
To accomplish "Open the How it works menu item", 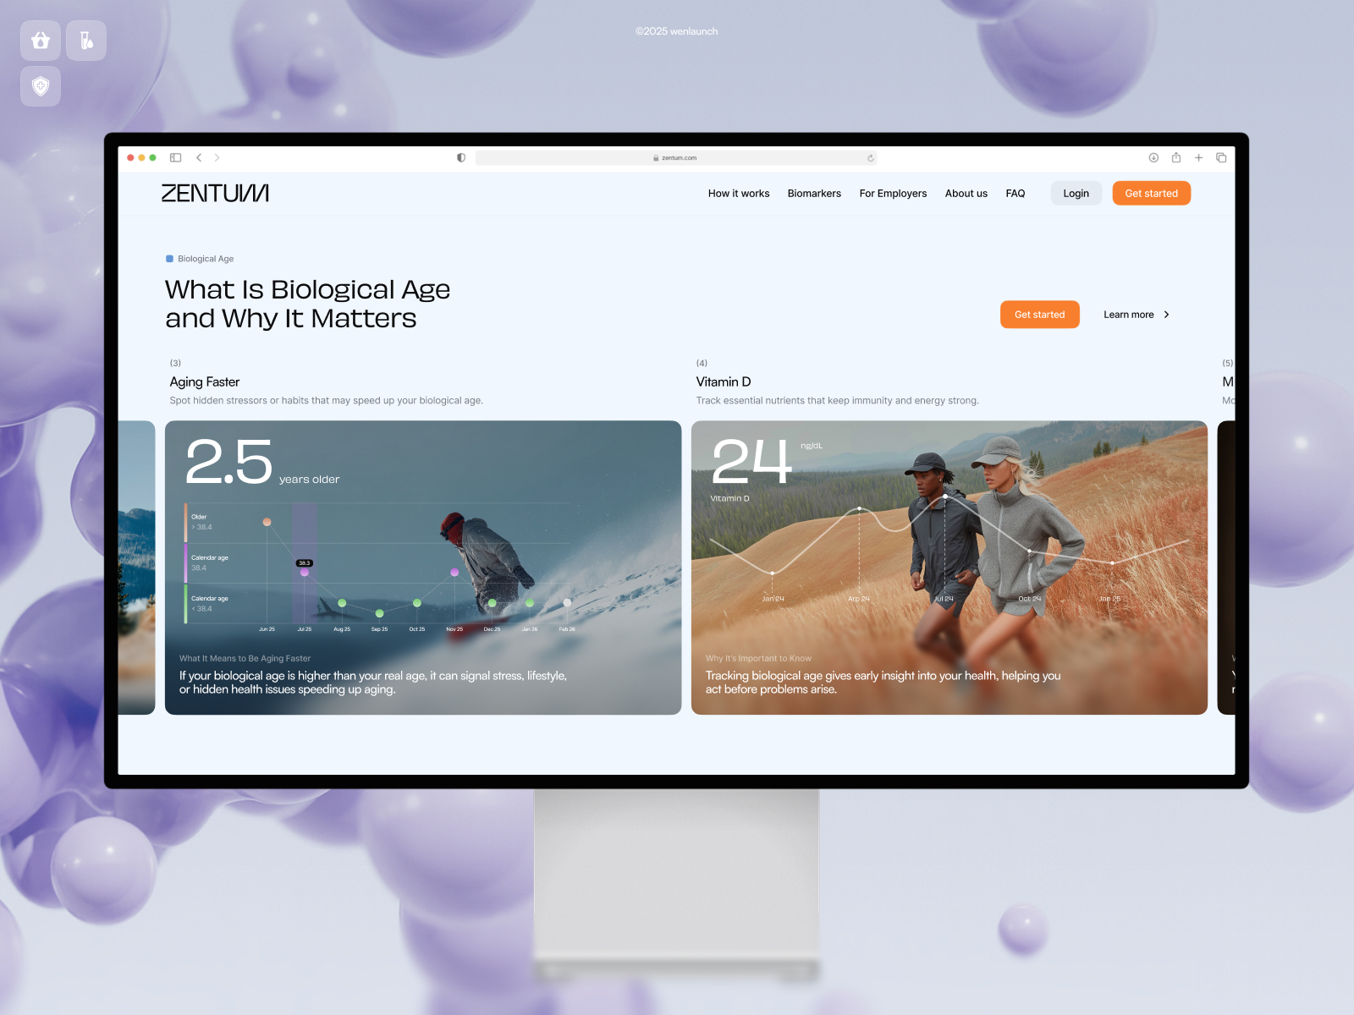I will tap(739, 194).
